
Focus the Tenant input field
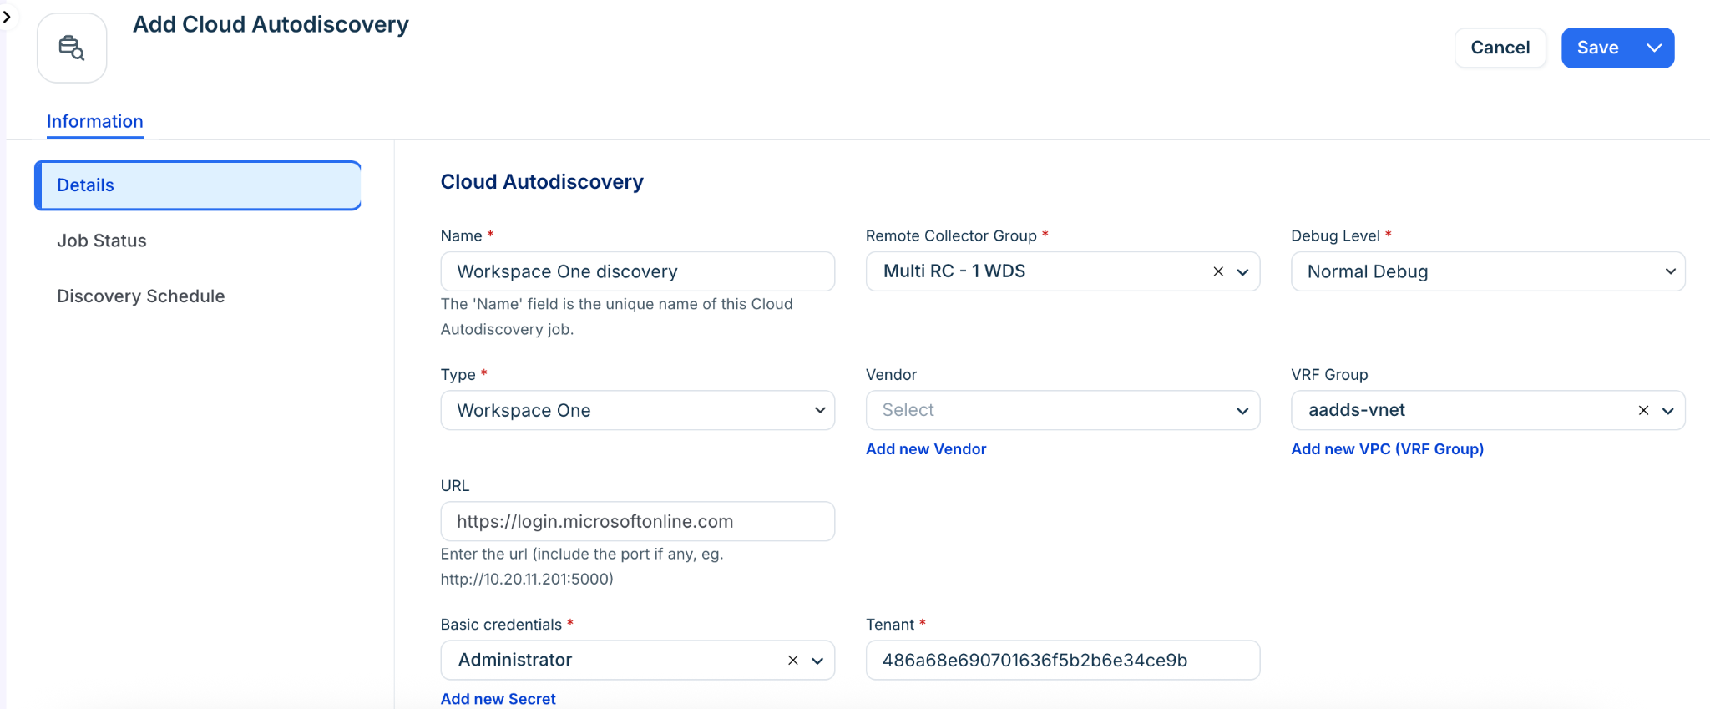click(x=1062, y=661)
